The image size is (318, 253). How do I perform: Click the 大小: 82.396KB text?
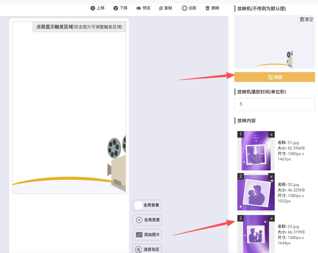tap(291, 148)
